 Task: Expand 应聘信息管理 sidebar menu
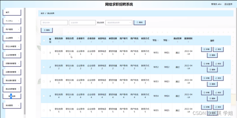point(12,72)
